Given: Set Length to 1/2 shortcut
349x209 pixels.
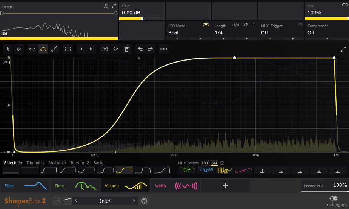Looking at the screenshot, I should tap(245, 25).
